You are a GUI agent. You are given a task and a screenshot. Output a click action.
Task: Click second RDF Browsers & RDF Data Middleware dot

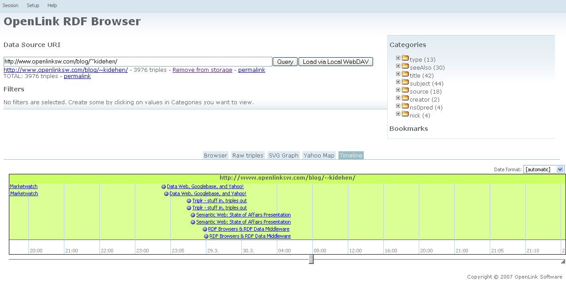click(206, 236)
